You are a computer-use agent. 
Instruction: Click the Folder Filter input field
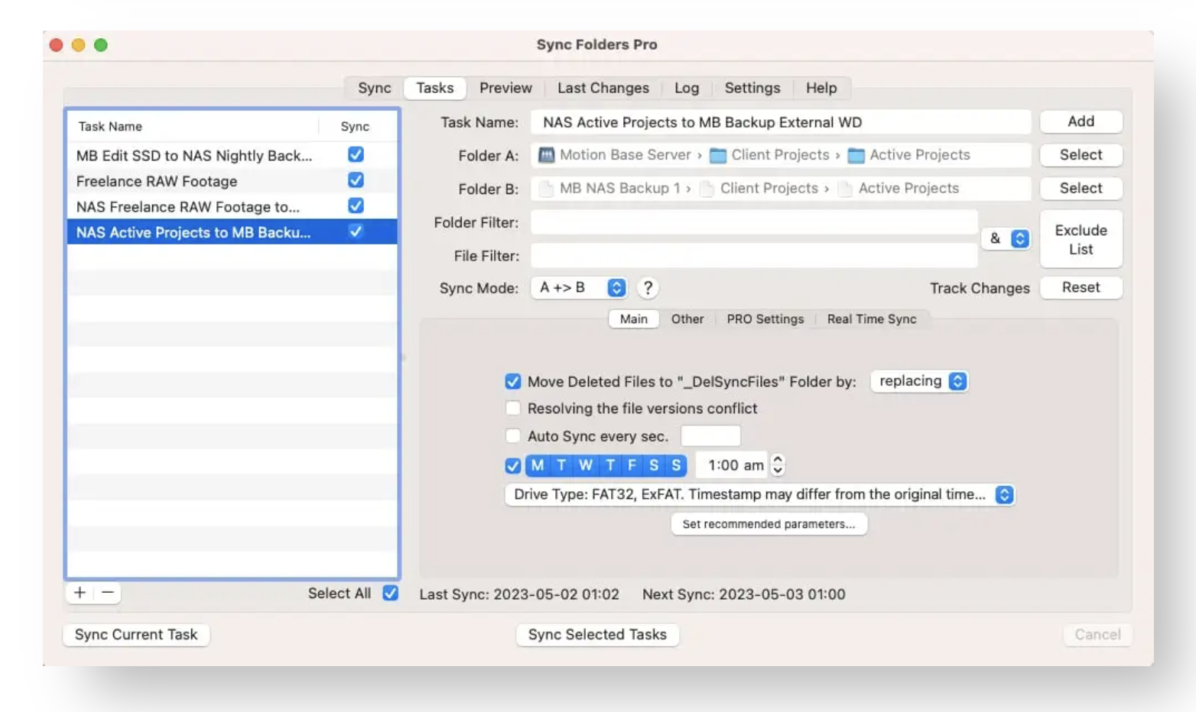point(753,222)
